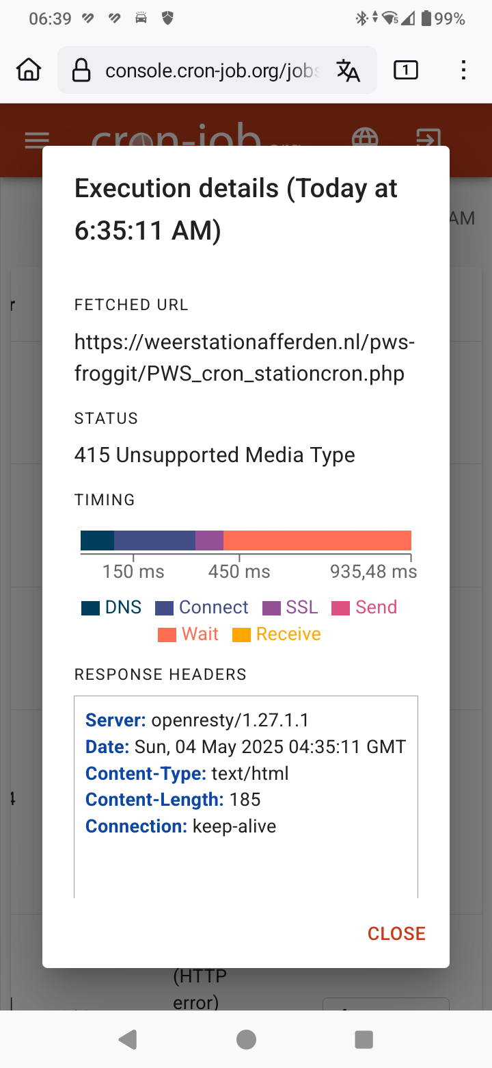The image size is (492, 1068).
Task: Tap the orange Wait segment of timing bar
Action: (317, 540)
